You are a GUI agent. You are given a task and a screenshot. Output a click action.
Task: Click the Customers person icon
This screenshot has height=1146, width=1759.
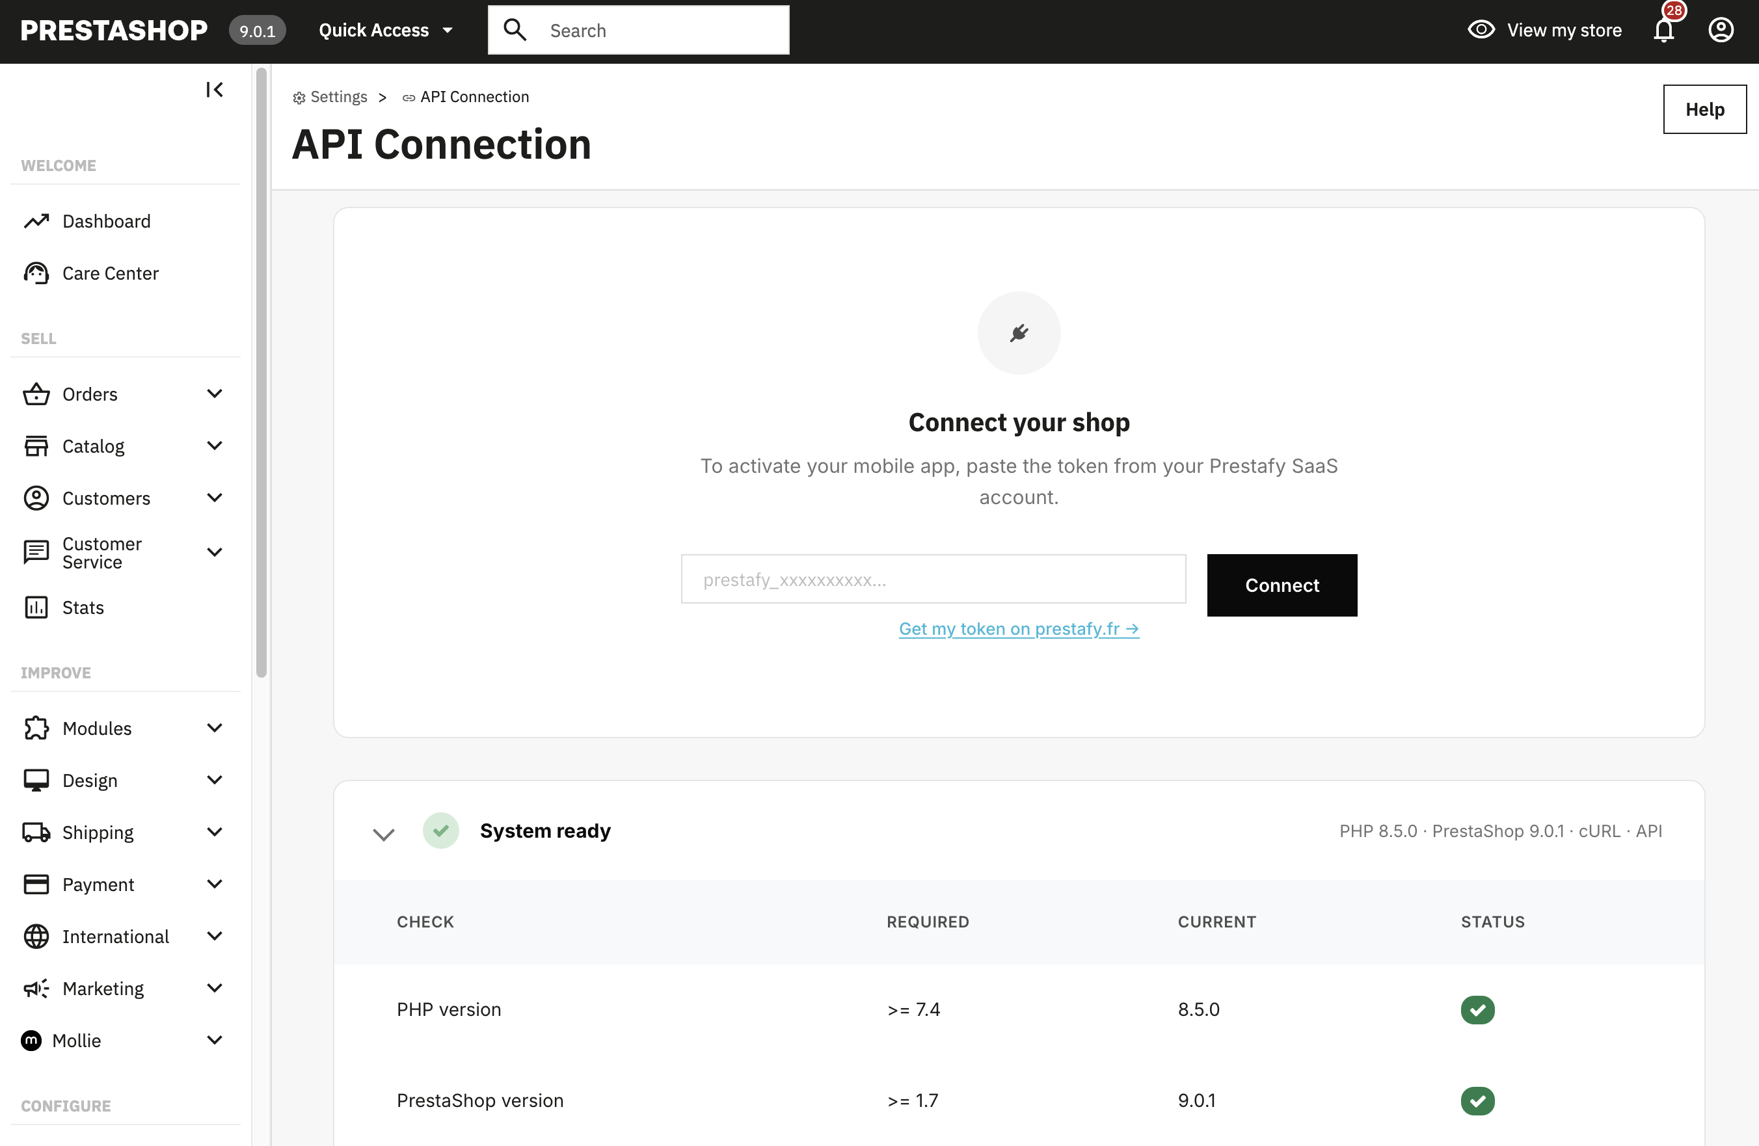[x=36, y=498]
